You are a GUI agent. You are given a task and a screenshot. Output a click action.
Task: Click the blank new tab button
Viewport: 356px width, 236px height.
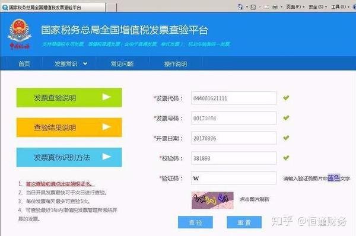[112, 8]
